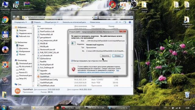Click the Запустить button in security dialog
This screenshot has height=110, width=195.
[105, 56]
